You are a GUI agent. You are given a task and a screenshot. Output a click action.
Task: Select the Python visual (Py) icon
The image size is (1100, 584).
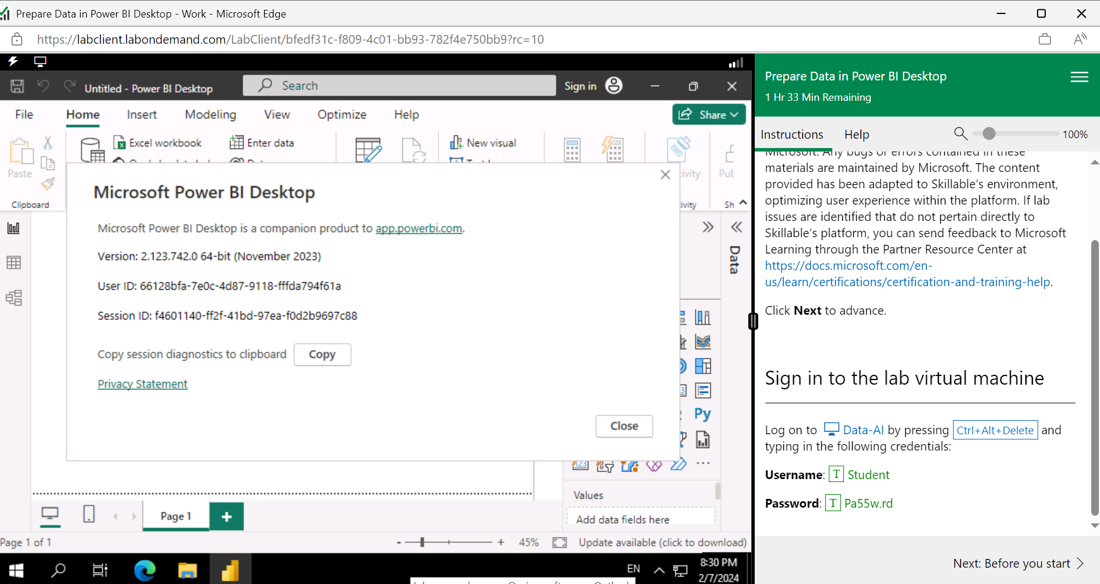pos(703,414)
